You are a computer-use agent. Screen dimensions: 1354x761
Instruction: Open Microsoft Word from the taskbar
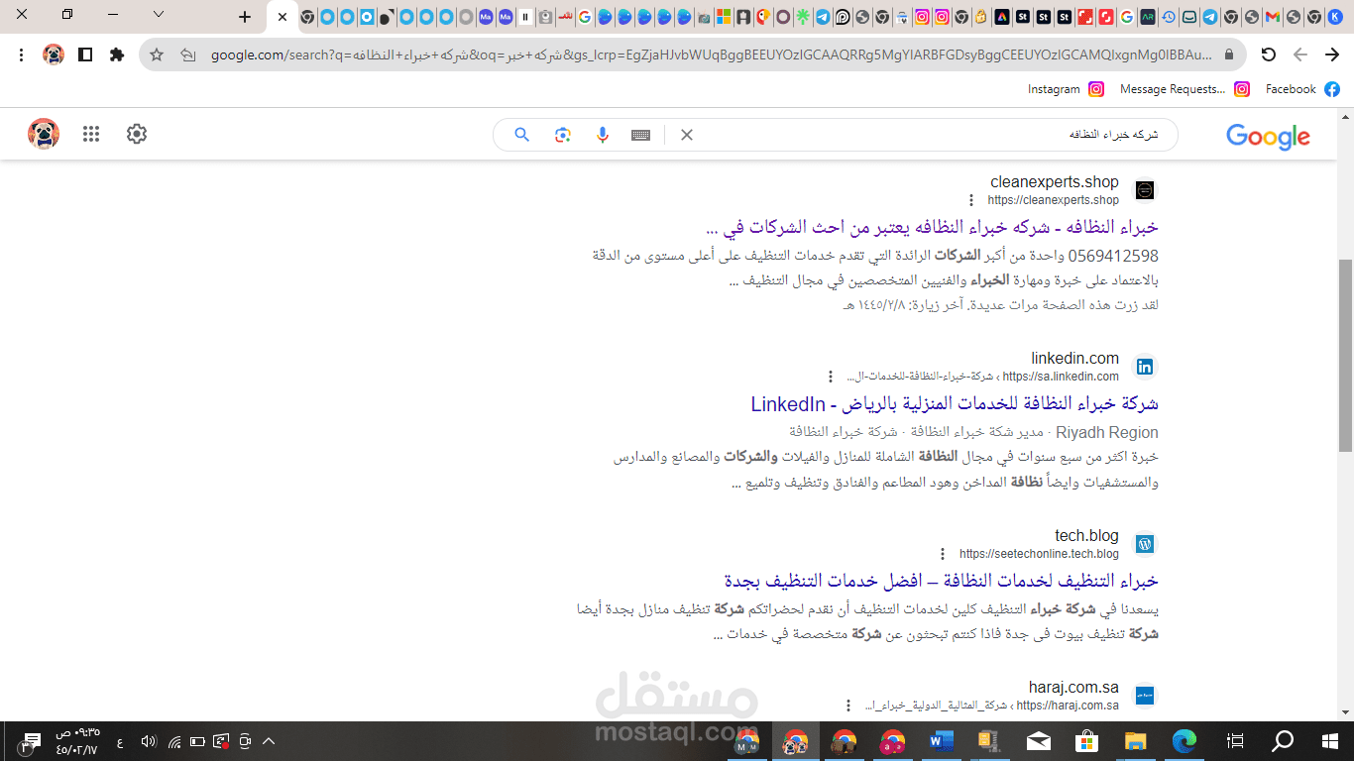[942, 741]
